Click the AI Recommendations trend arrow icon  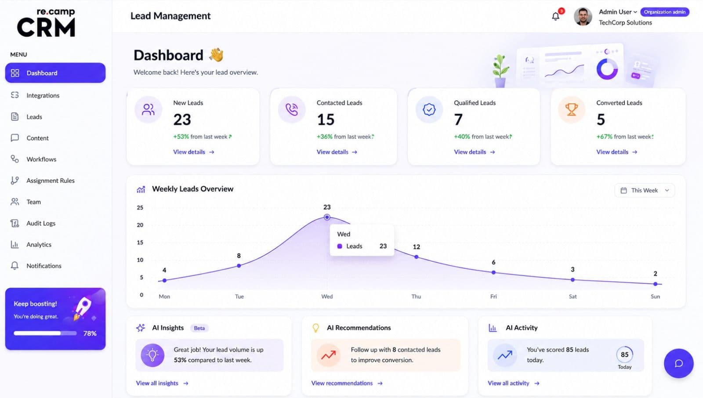point(328,355)
